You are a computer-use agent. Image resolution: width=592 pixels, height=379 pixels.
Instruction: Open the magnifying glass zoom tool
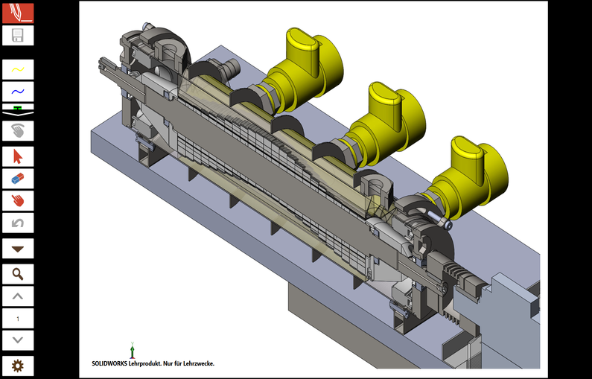18,274
